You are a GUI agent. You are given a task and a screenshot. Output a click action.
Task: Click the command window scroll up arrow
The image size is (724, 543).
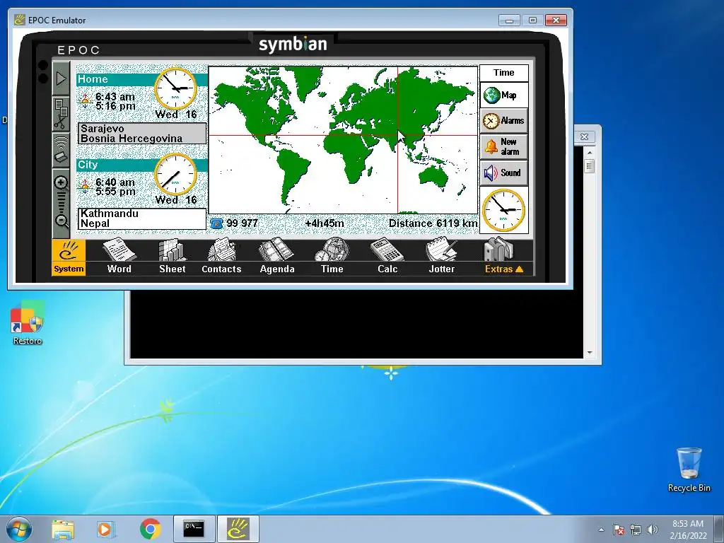[589, 153]
